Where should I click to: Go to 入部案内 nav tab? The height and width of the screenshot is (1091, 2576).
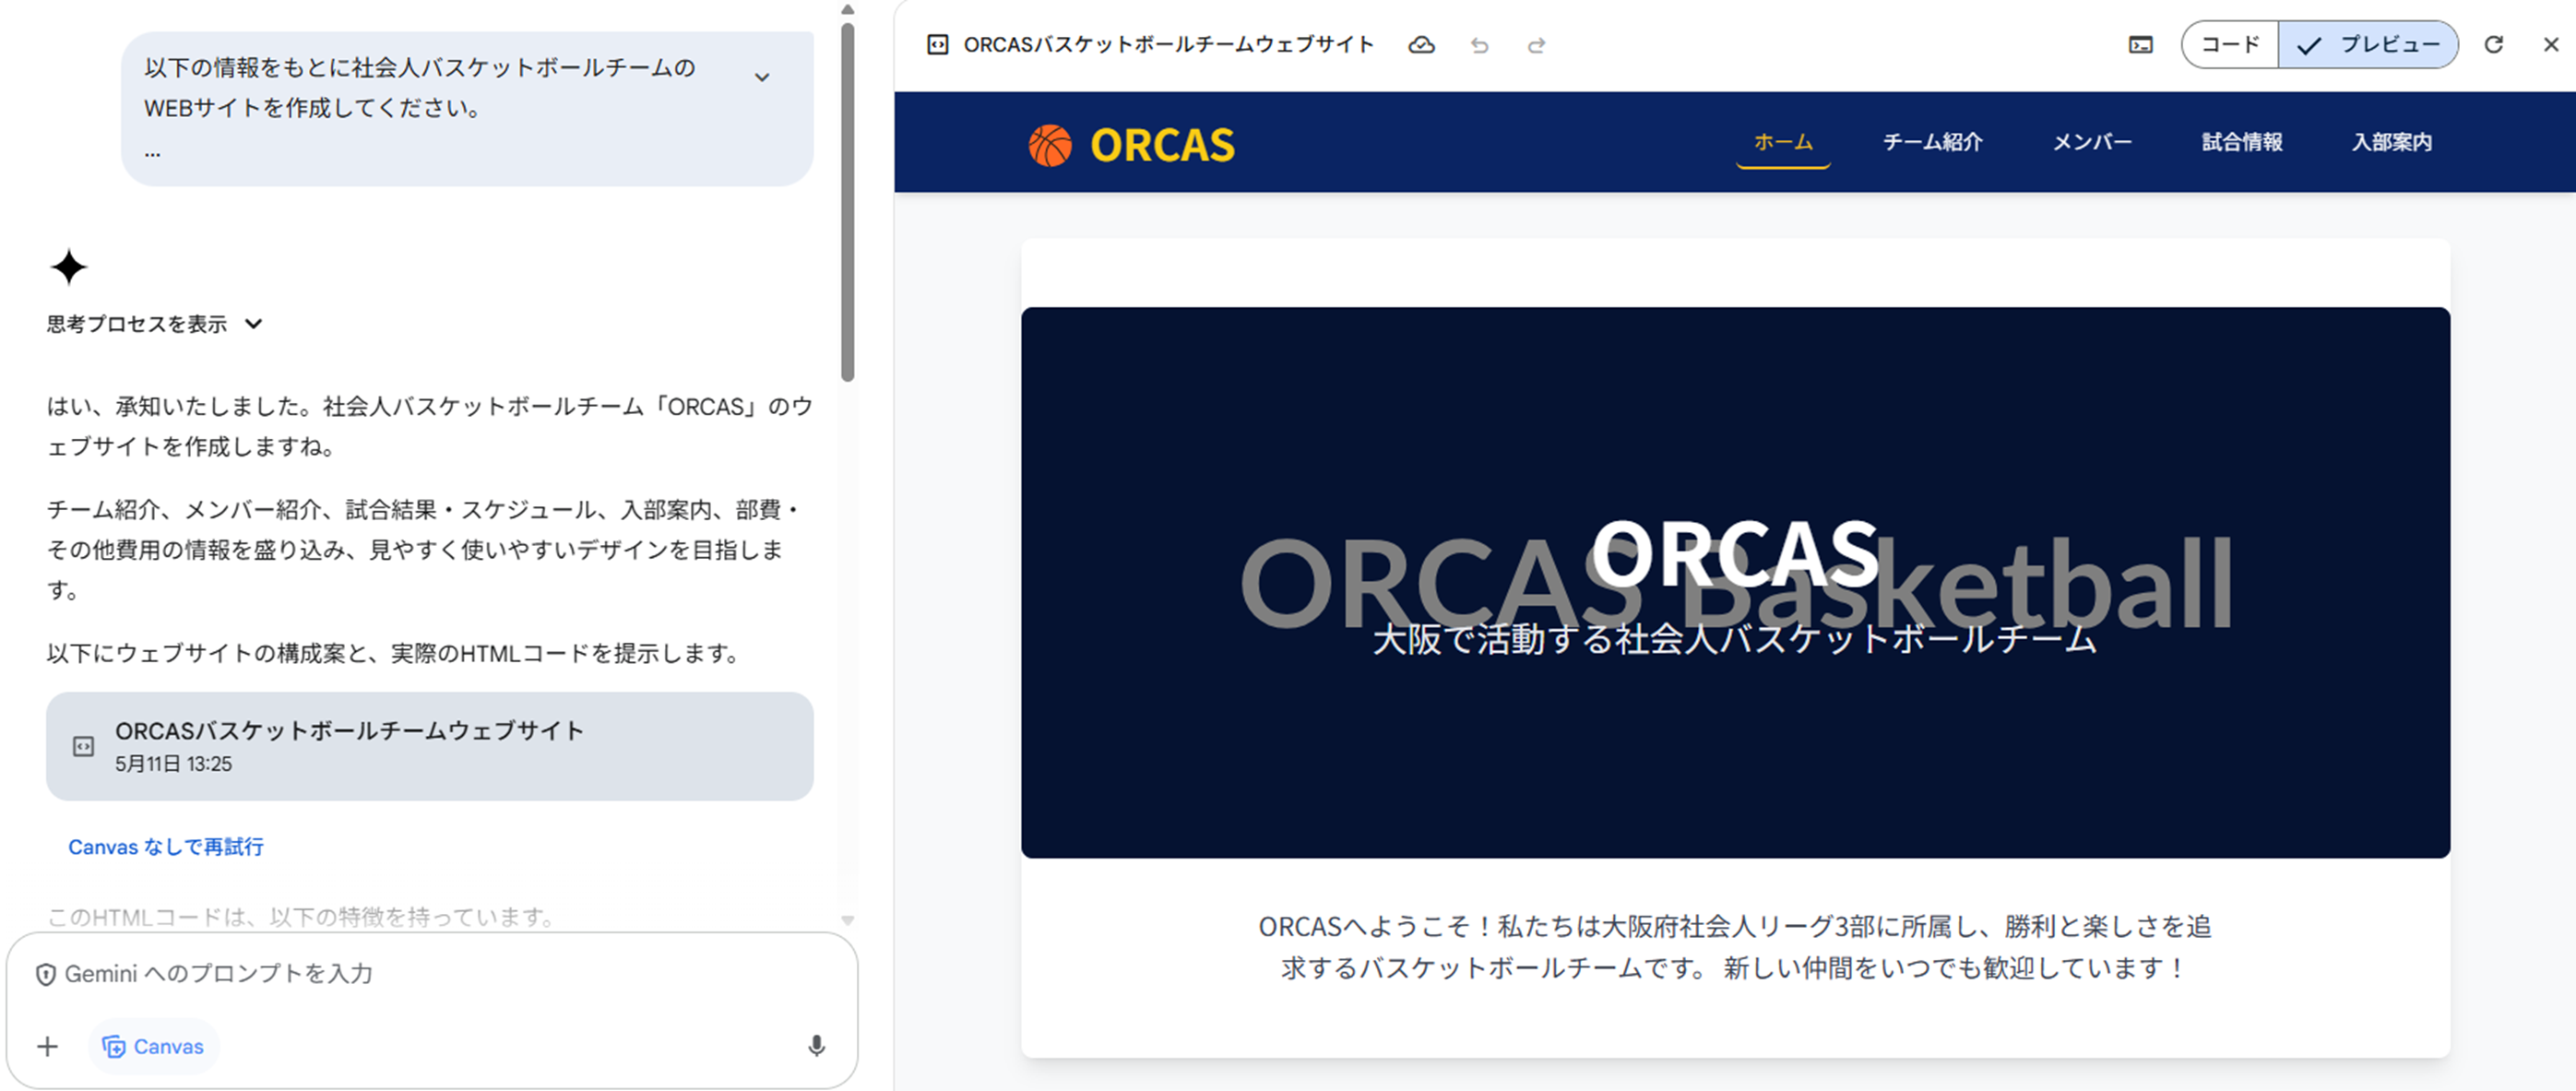2392,142
